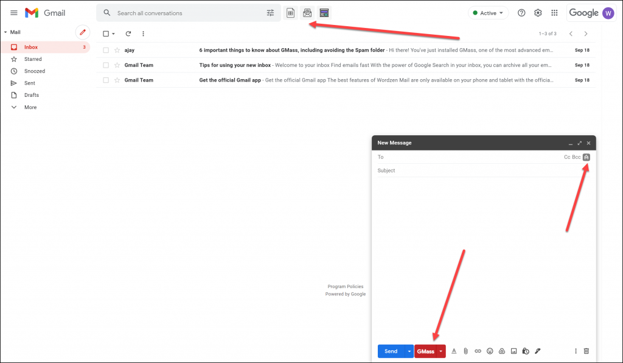The image size is (623, 363).
Task: Expand New Message to full screen
Action: 580,143
